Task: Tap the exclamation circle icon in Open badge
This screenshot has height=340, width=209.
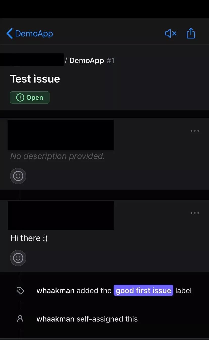Action: coord(20,97)
